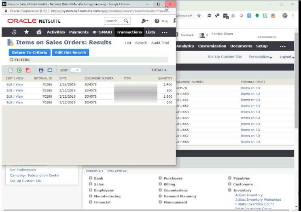Click the List link near the title

point(128,43)
